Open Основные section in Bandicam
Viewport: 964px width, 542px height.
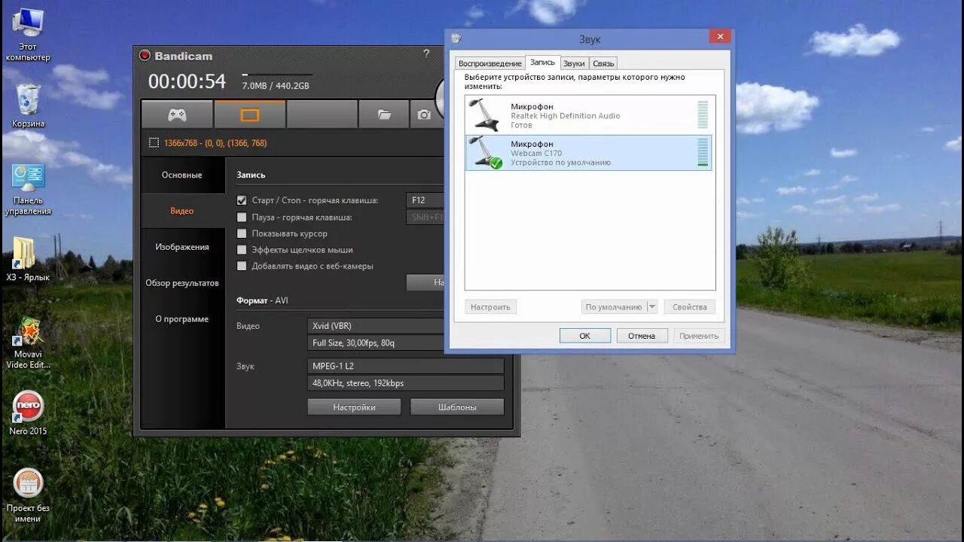coord(182,175)
